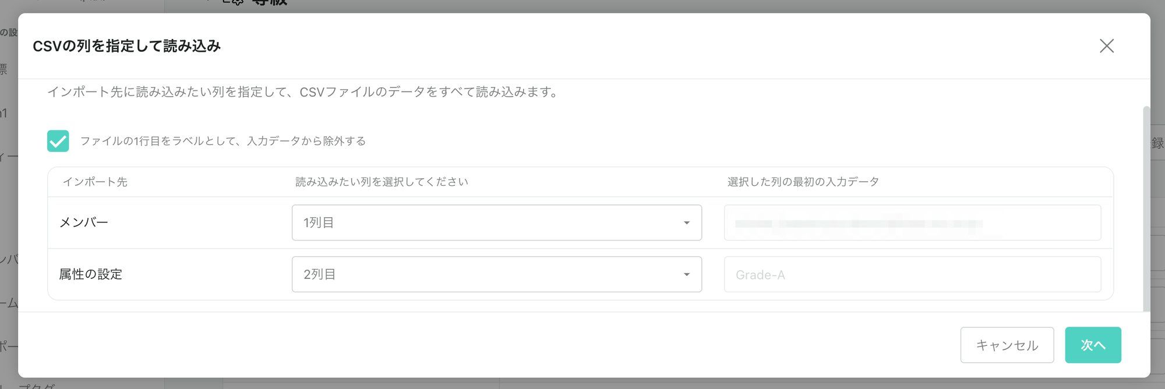Click the 読み込みたい列を選択してください column header
This screenshot has width=1165, height=389.
pyautogui.click(x=382, y=182)
